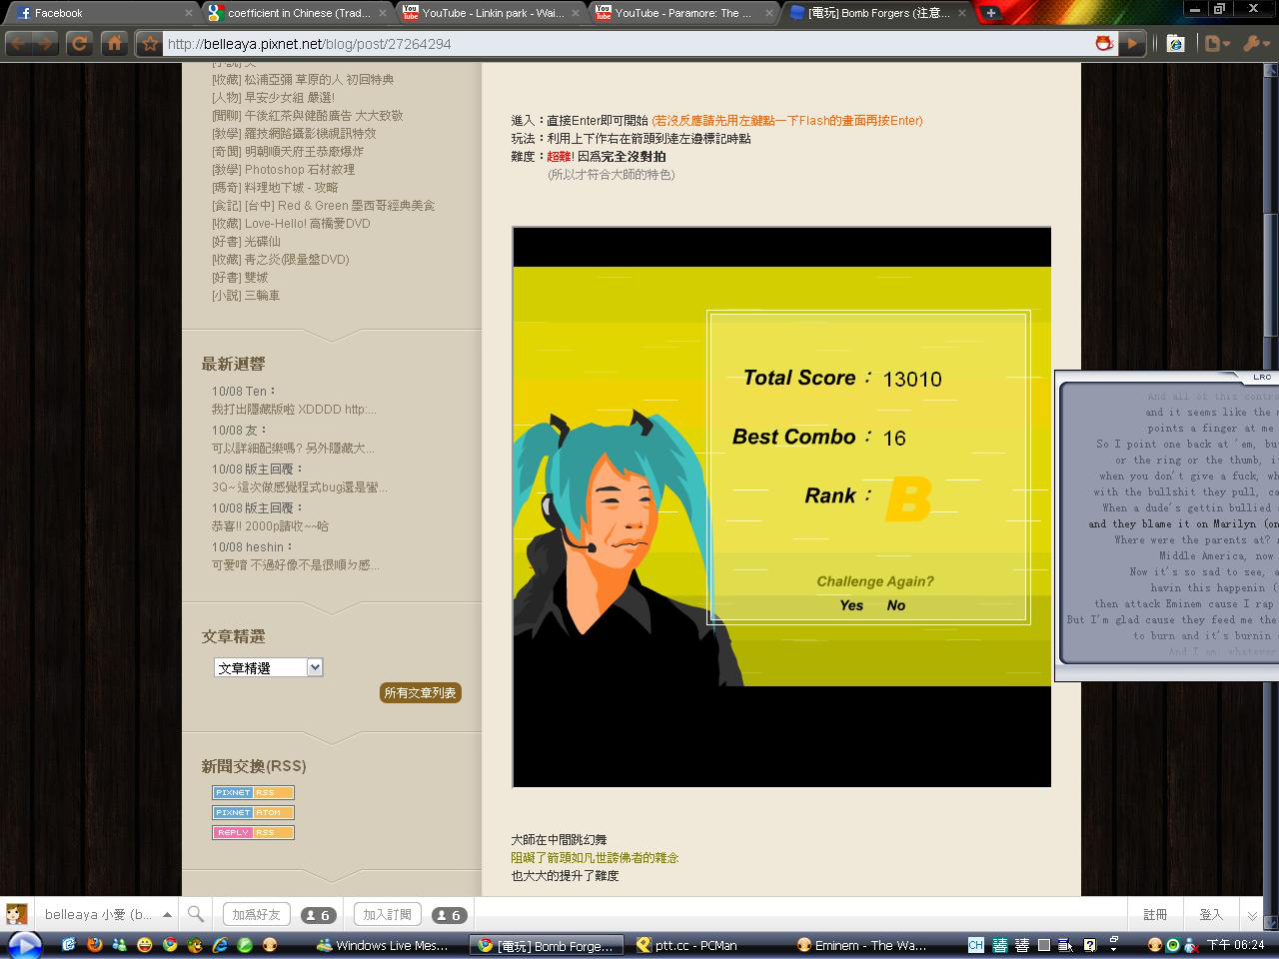Image resolution: width=1279 pixels, height=959 pixels.
Task: Open the comment 恭喜!! 2000p請收~~哈
Action: pos(270,526)
